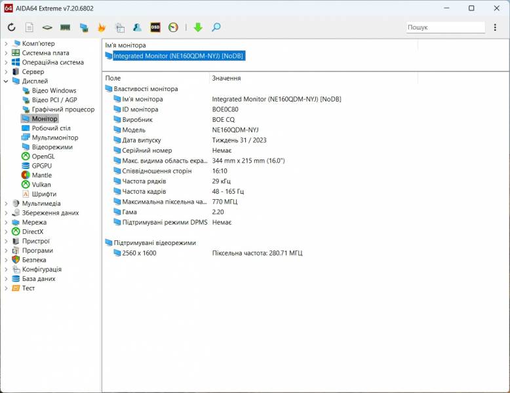This screenshot has width=510, height=393.
Task: Select Відео Windows in the tree
Action: tap(54, 90)
